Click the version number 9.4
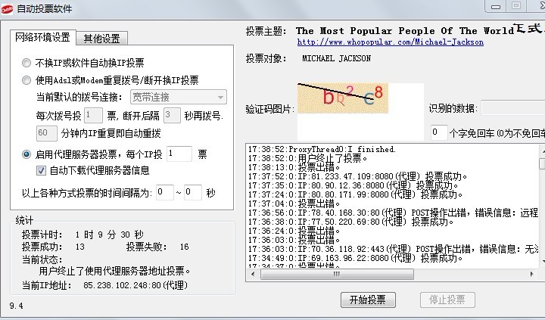 tap(16, 306)
